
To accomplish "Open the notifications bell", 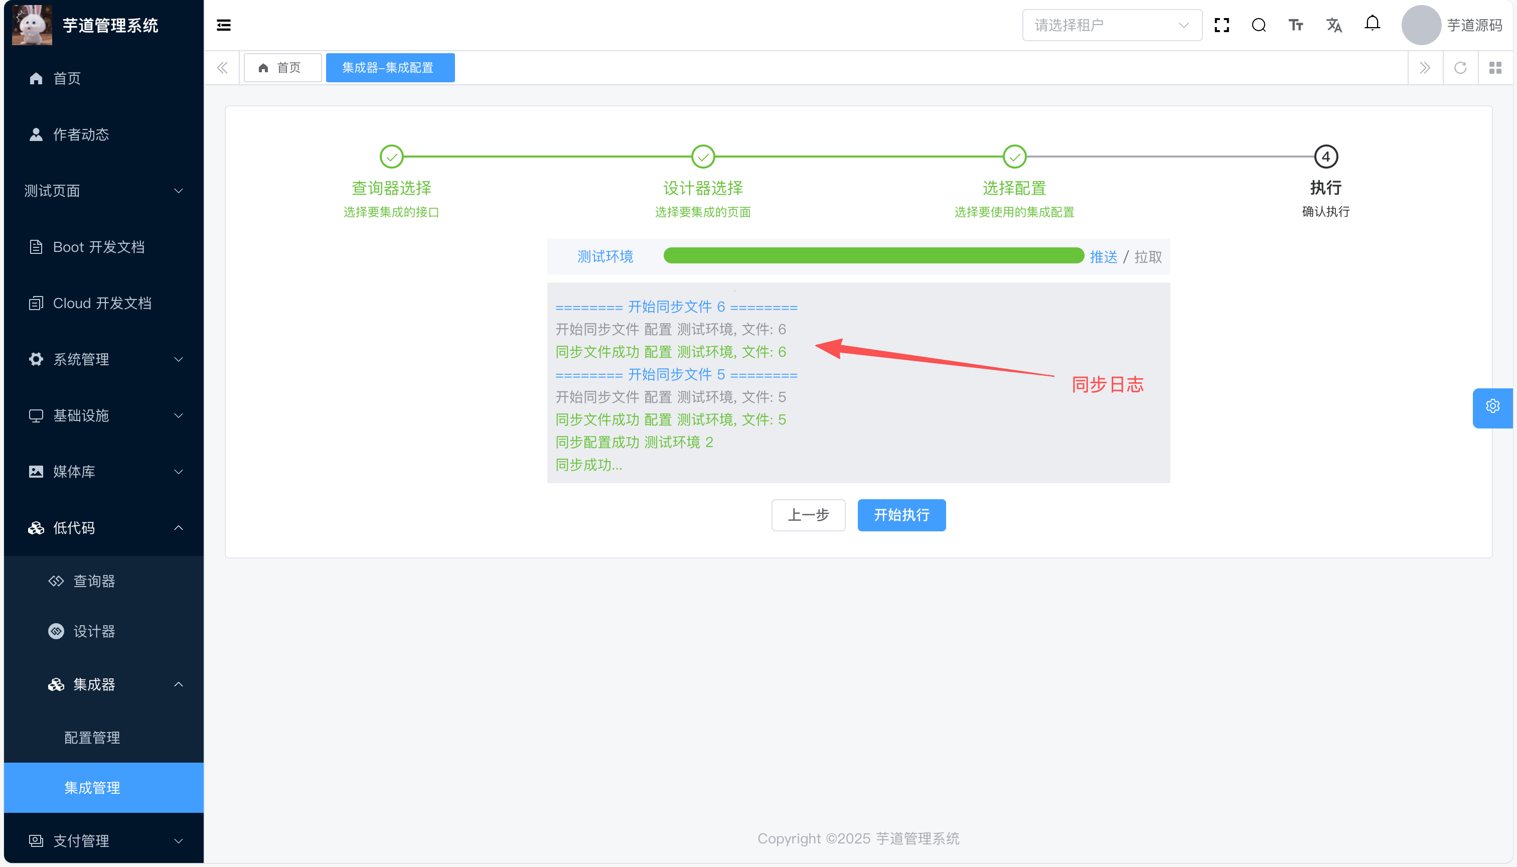I will pos(1373,24).
